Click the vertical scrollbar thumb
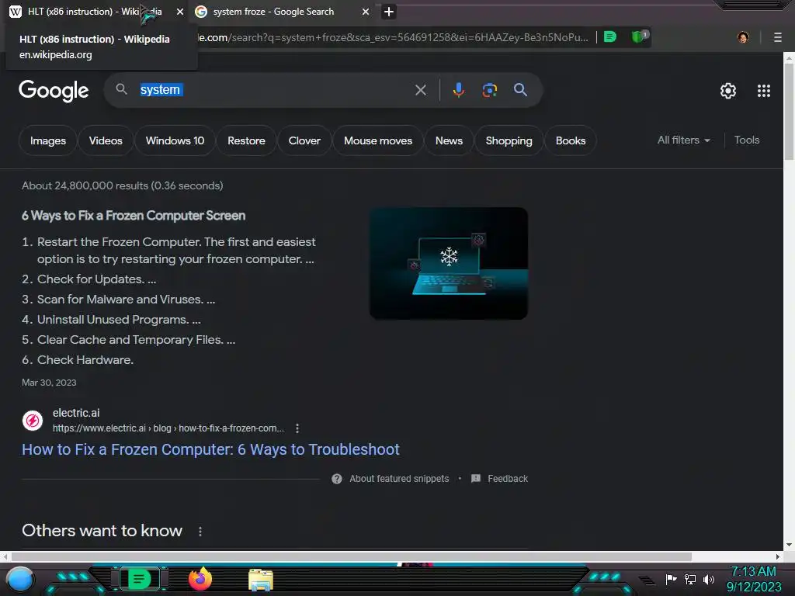This screenshot has width=795, height=596. coord(789,112)
